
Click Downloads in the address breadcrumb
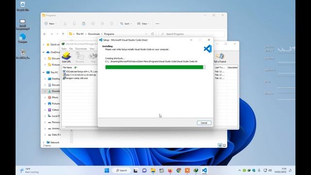coord(94,34)
